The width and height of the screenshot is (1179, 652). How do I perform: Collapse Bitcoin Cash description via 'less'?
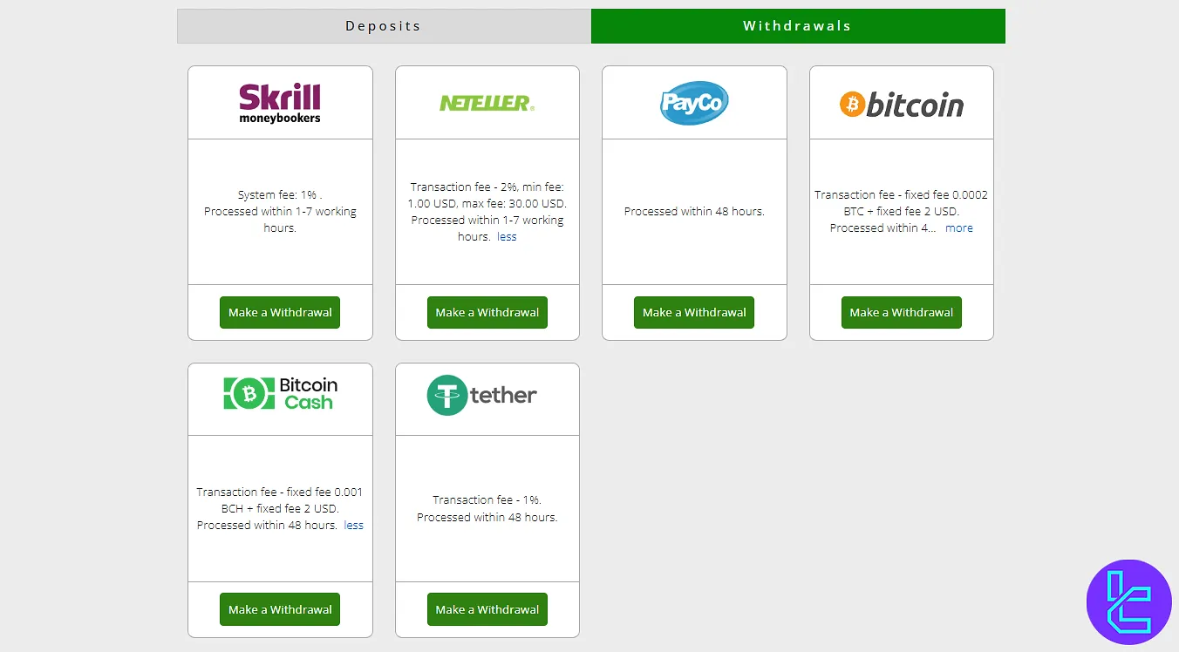tap(353, 526)
